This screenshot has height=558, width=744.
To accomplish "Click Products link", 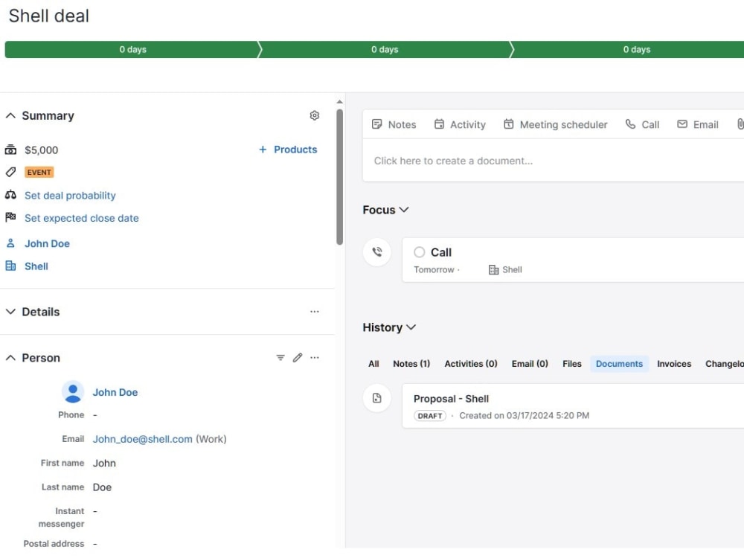I will [295, 150].
